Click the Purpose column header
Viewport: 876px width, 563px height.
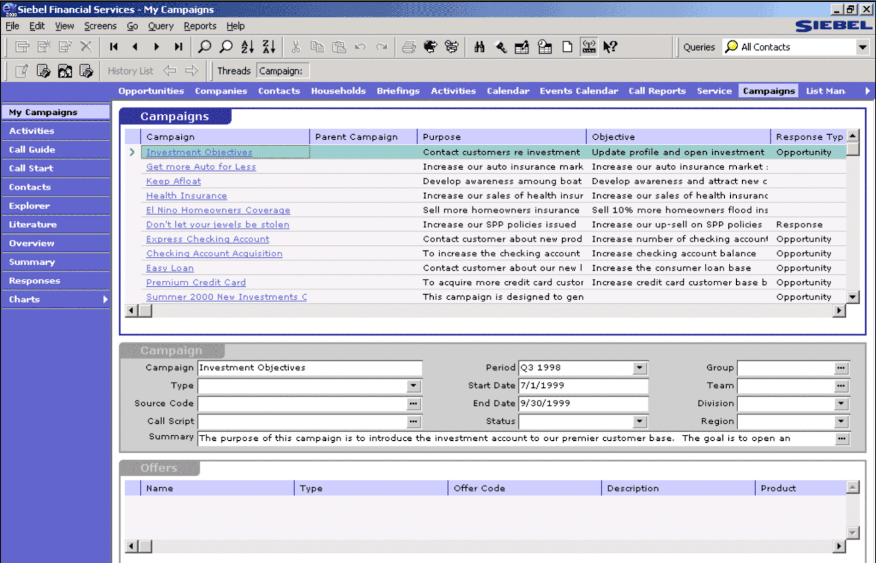(501, 137)
